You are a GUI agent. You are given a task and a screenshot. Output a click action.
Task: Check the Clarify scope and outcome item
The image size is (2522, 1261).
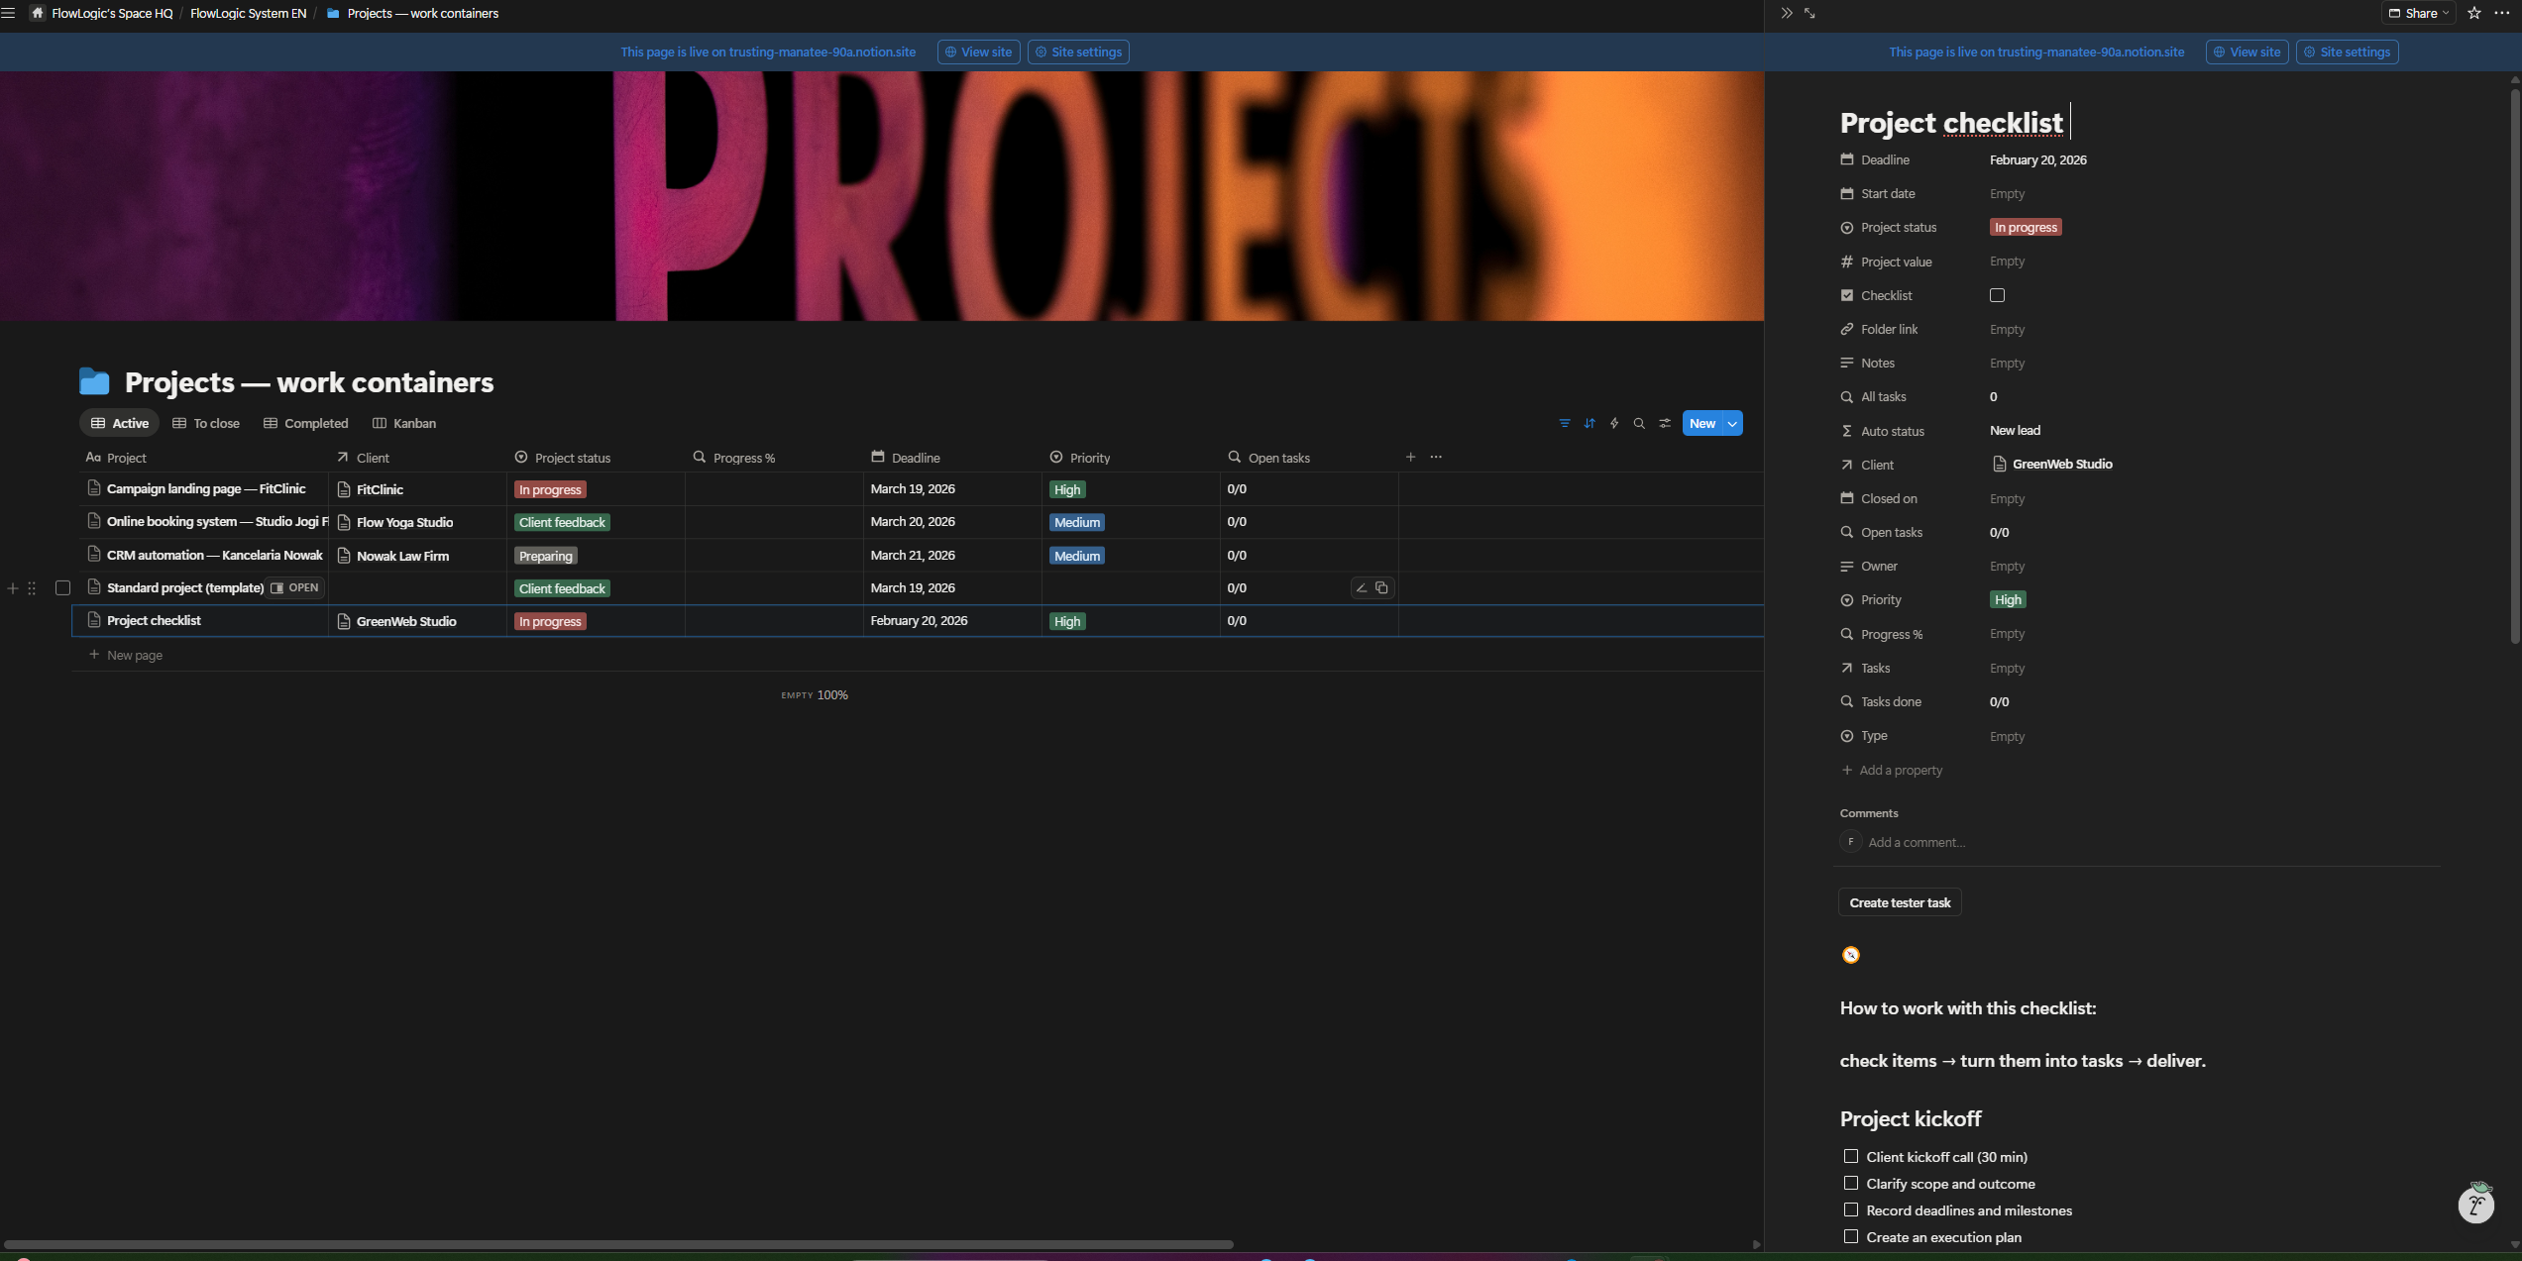(x=1850, y=1183)
